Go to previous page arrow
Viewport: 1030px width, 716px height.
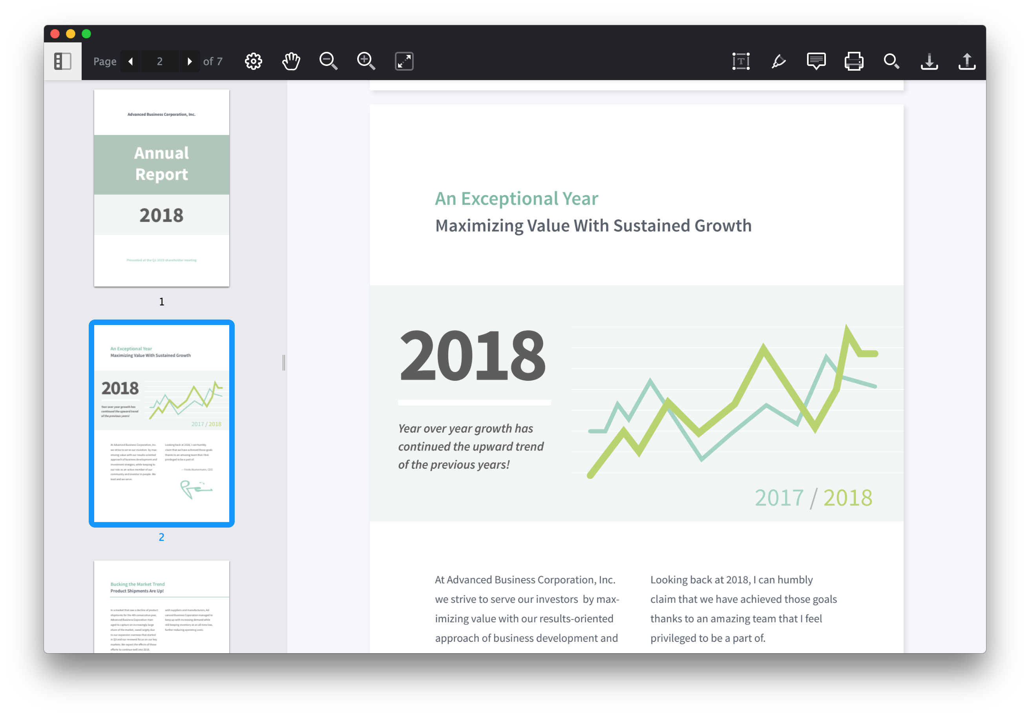[x=131, y=62]
